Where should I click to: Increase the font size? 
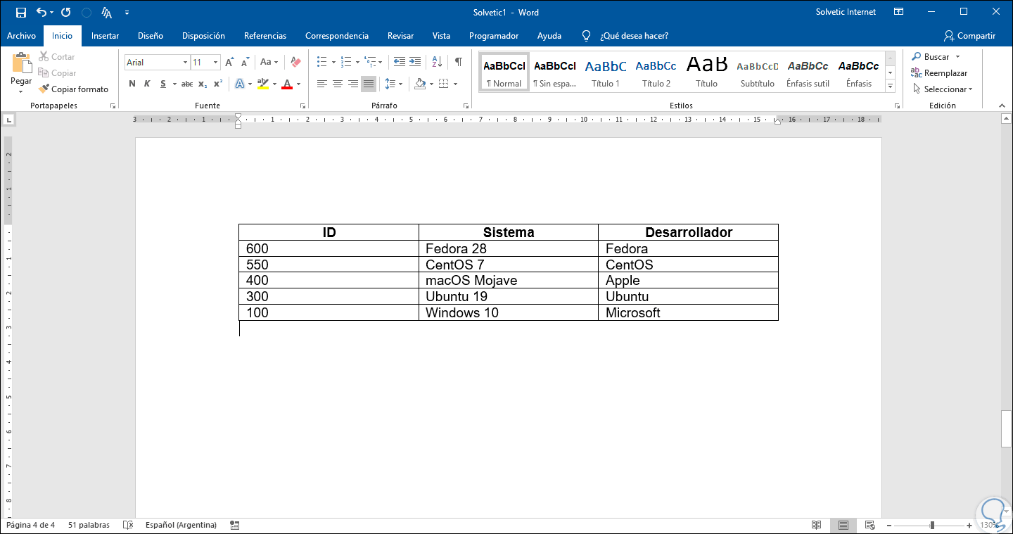coord(229,63)
